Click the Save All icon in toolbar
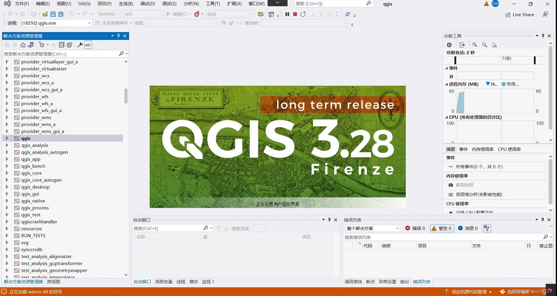The image size is (557, 296). (x=61, y=14)
